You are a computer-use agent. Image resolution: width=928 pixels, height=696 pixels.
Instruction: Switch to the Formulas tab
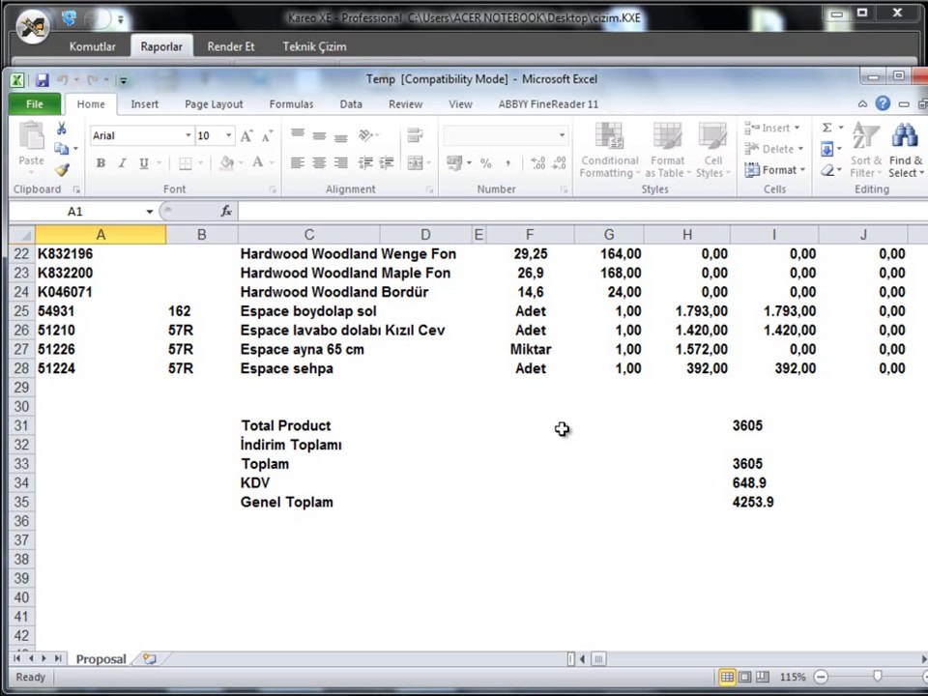pos(291,104)
